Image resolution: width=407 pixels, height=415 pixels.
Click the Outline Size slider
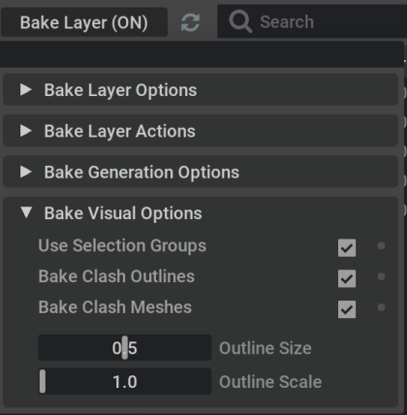125,348
